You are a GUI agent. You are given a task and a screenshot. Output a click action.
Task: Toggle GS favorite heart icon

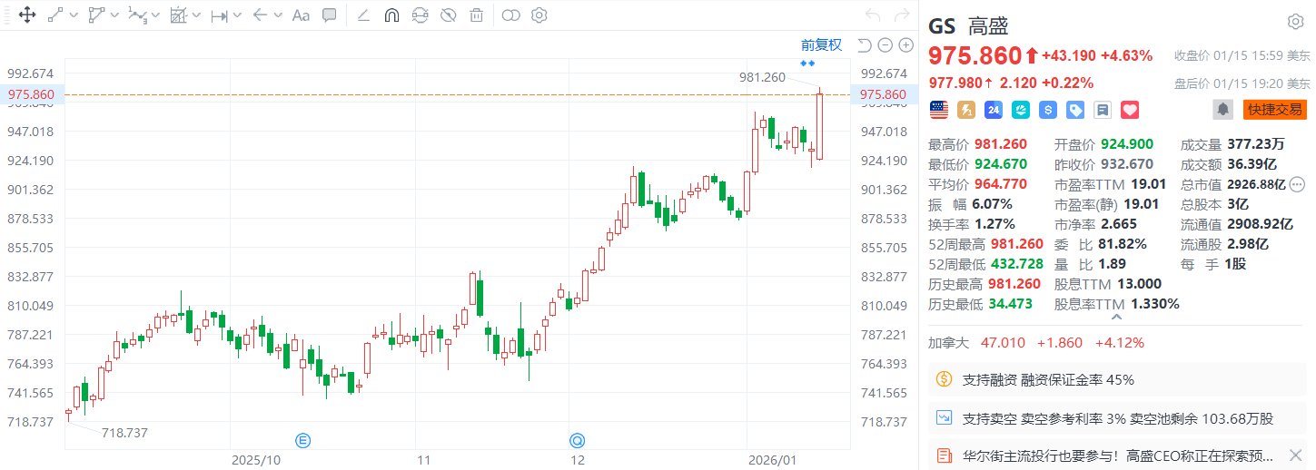click(x=1130, y=110)
